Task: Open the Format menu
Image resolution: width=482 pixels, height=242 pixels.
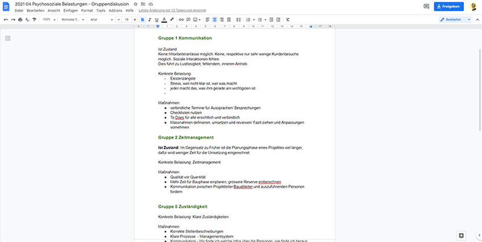Action: click(87, 10)
